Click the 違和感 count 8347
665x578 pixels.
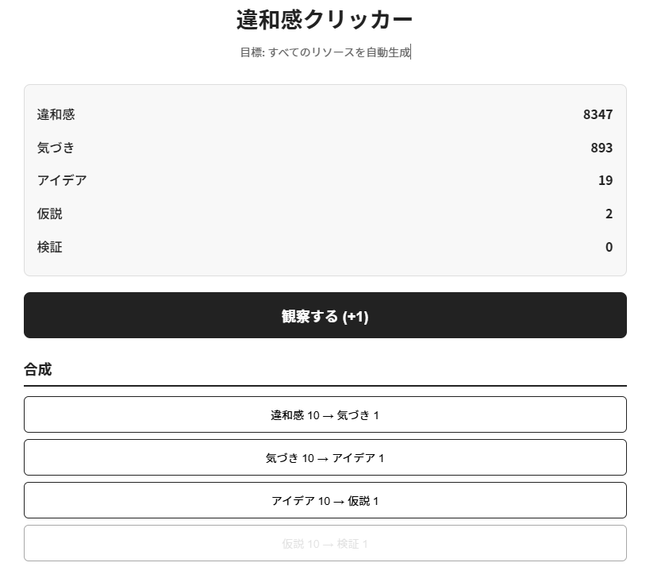coord(598,114)
